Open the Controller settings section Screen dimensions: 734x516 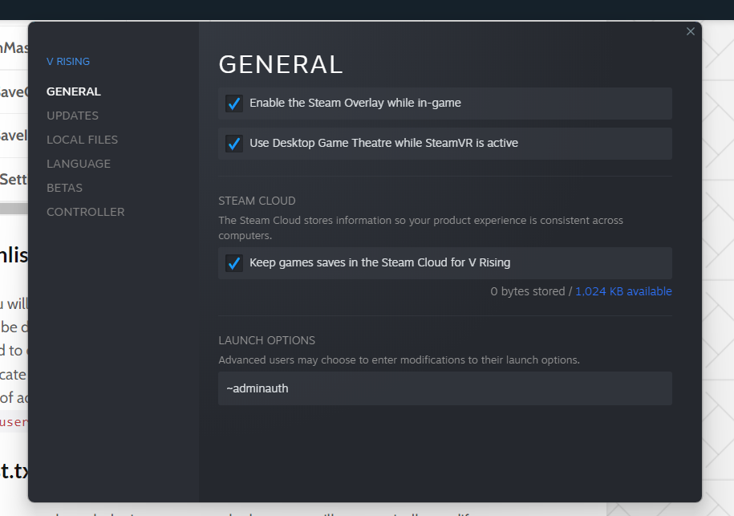(x=86, y=212)
